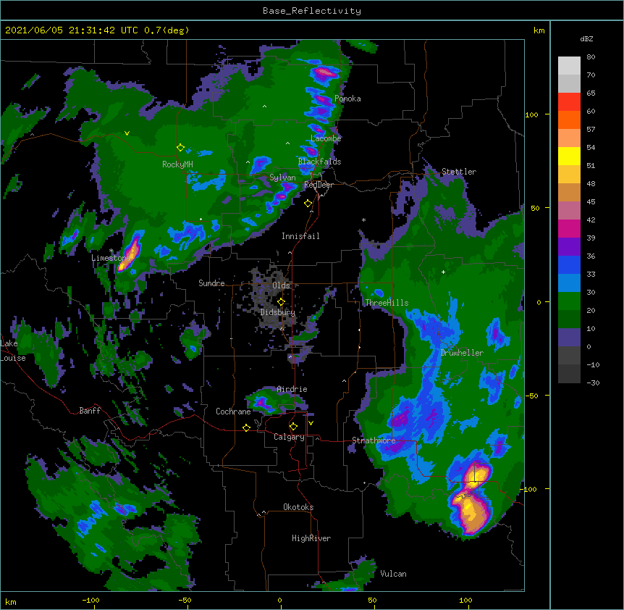Click the Banff label

90,411
